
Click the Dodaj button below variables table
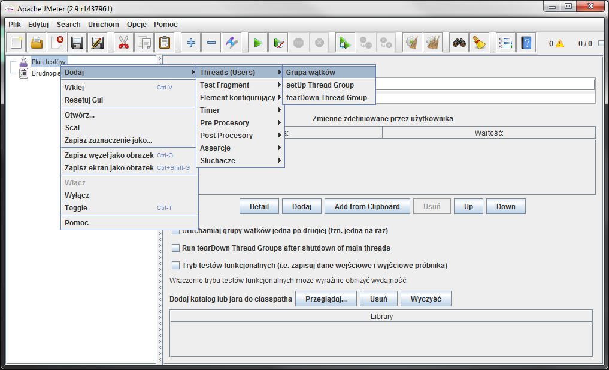pos(302,207)
